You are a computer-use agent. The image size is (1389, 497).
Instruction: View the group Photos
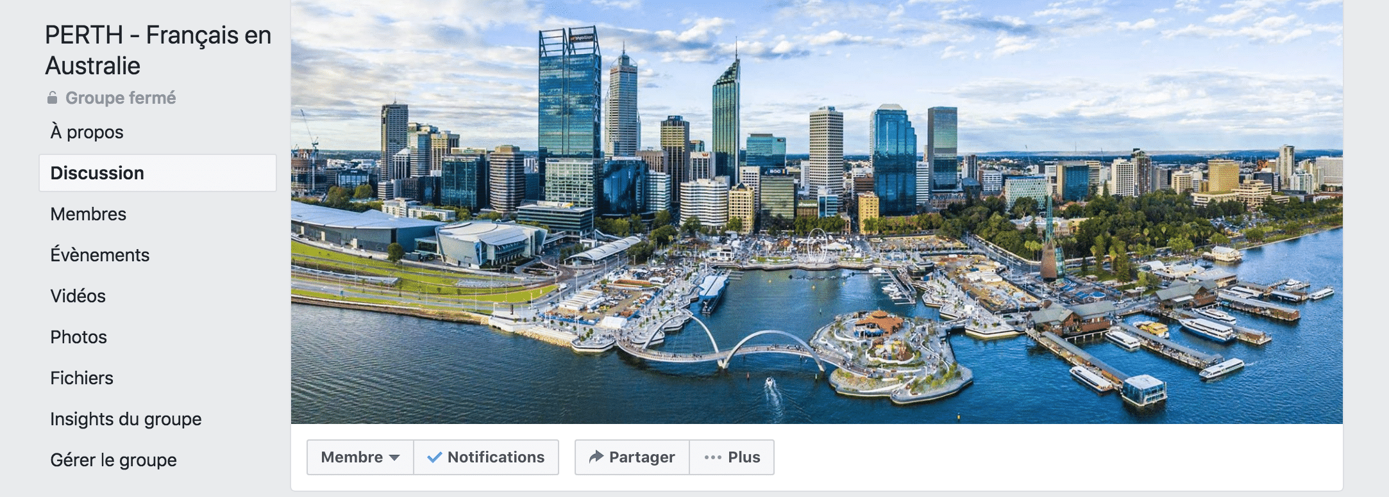(x=79, y=337)
